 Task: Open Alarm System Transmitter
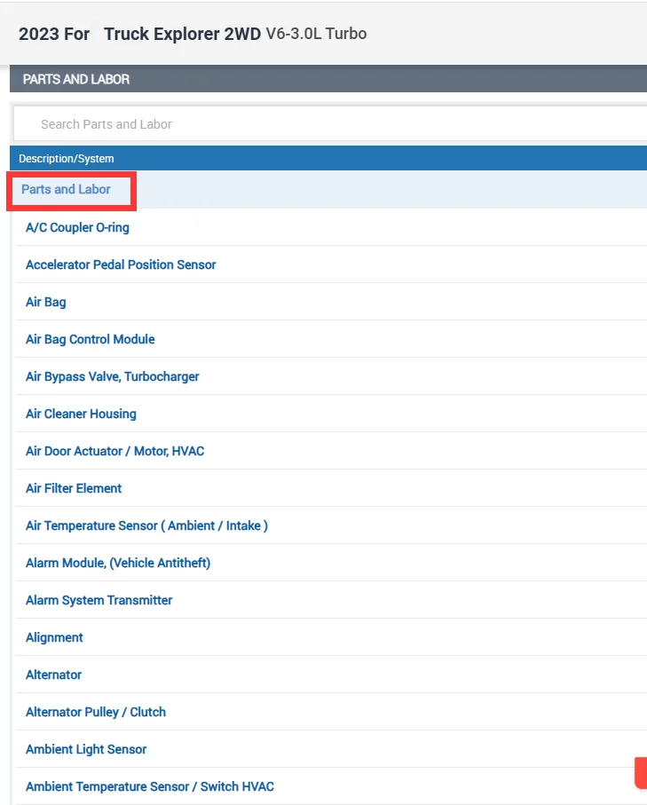point(99,600)
